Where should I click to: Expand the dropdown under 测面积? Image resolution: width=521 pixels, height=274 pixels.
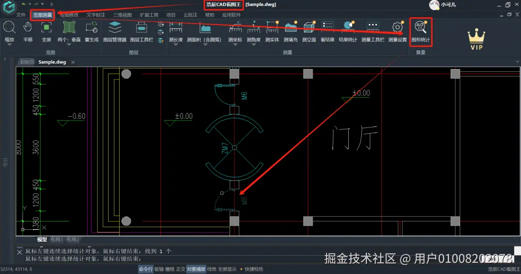click(x=205, y=44)
